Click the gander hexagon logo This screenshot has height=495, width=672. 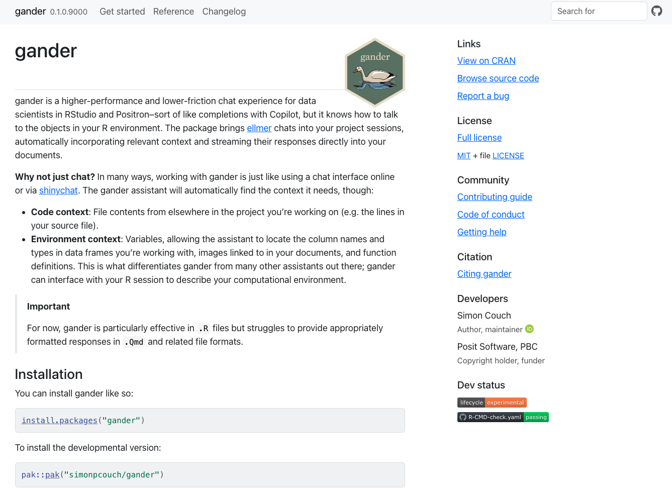pos(375,72)
